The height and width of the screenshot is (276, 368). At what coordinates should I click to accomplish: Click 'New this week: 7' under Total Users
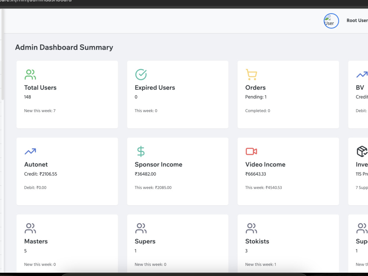(x=40, y=111)
